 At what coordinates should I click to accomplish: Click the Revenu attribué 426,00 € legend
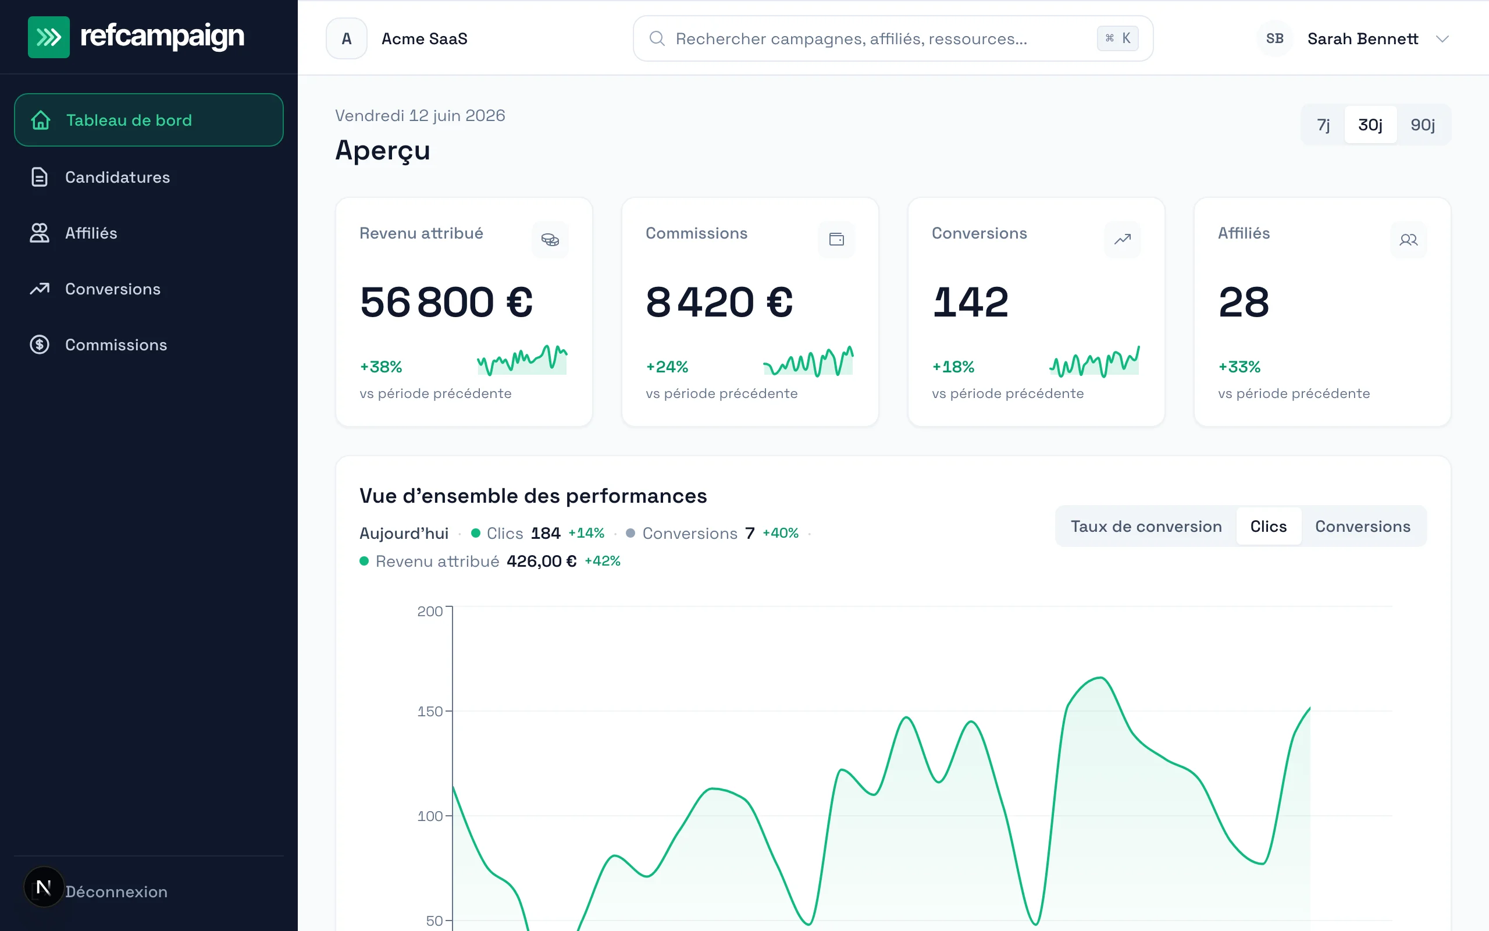[x=490, y=561]
